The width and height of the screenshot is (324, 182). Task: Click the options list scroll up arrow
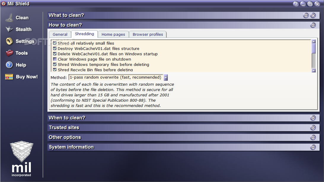(x=314, y=41)
